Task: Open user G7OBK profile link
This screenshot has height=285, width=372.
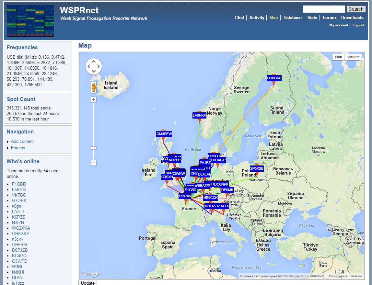Action: [x=19, y=200]
